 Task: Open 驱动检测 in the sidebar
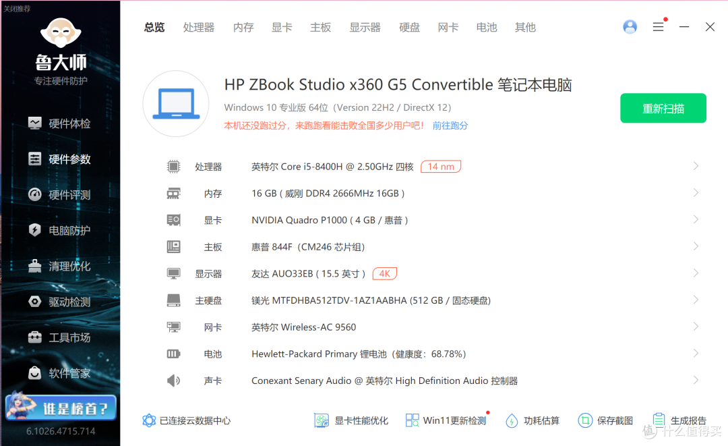59,302
